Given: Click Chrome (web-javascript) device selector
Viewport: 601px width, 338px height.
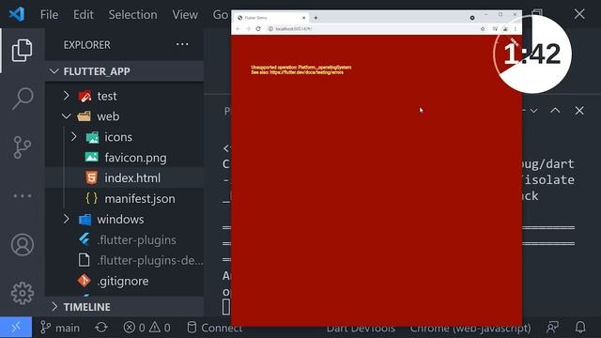Looking at the screenshot, I should coord(470,329).
